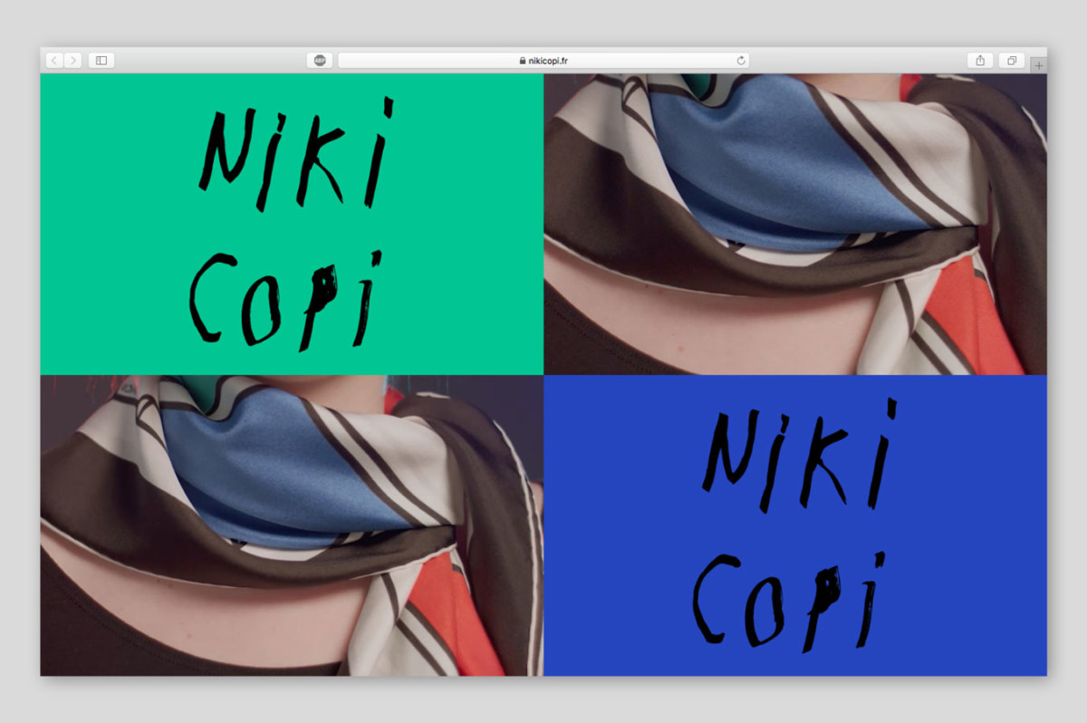This screenshot has width=1087, height=723.
Task: Go forward to the next page
Action: point(72,61)
